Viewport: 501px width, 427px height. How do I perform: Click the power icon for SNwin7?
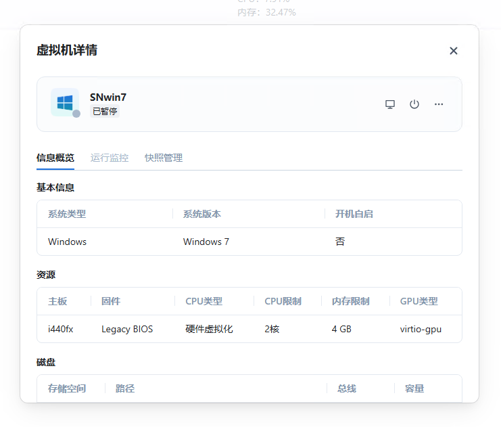(x=414, y=104)
